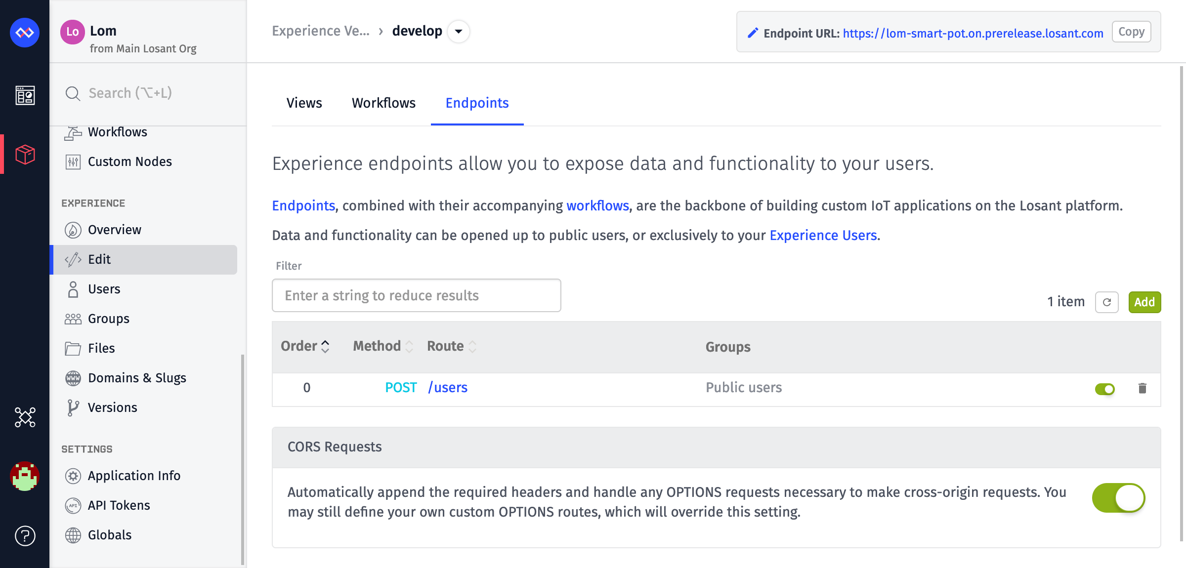The height and width of the screenshot is (568, 1186).
Task: Open the help question mark icon
Action: pyautogui.click(x=25, y=536)
